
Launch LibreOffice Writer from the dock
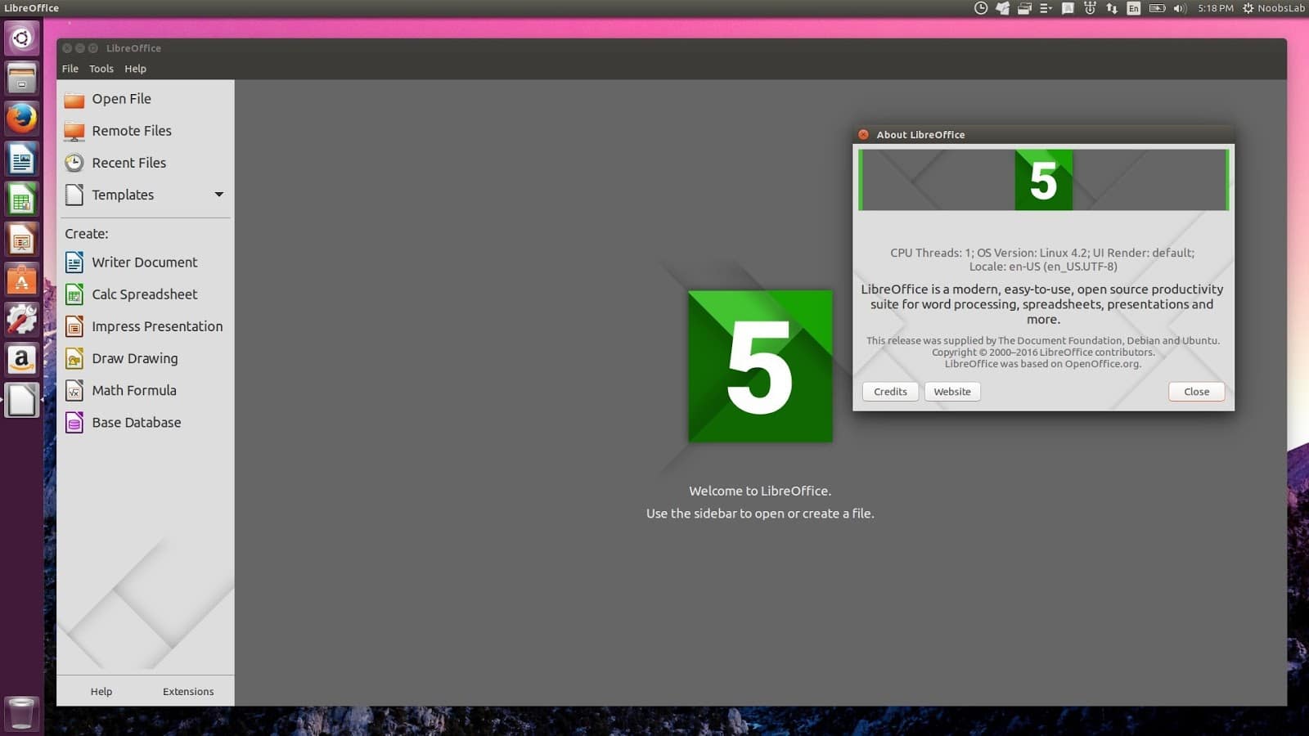22,159
